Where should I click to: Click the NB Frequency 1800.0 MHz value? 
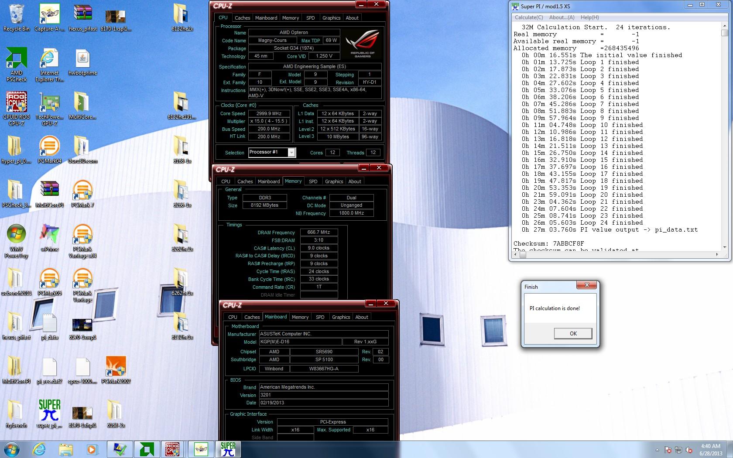pyautogui.click(x=351, y=213)
